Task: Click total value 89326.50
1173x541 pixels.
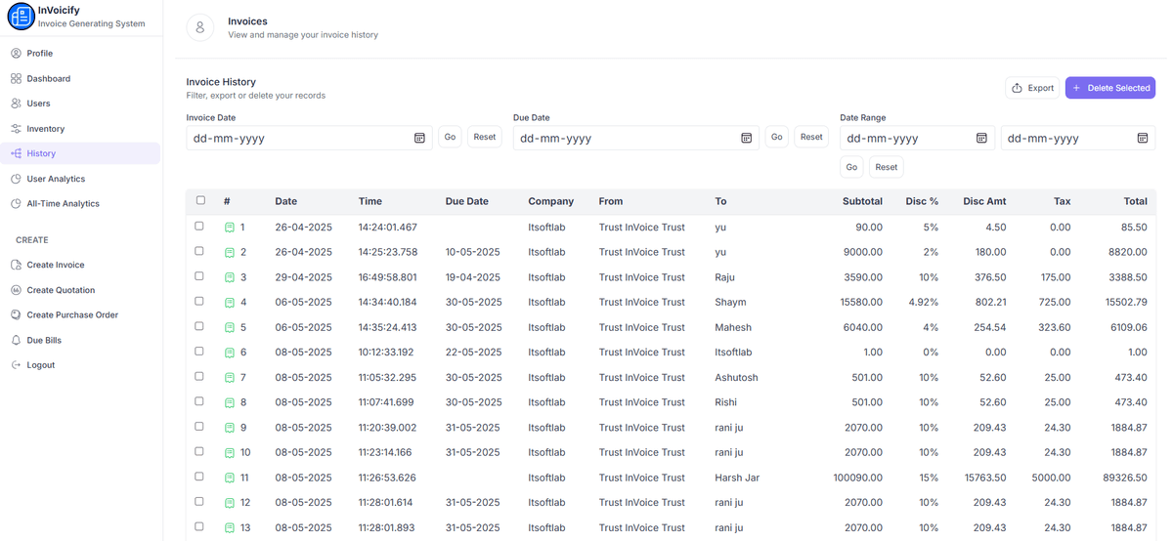Action: click(1124, 478)
